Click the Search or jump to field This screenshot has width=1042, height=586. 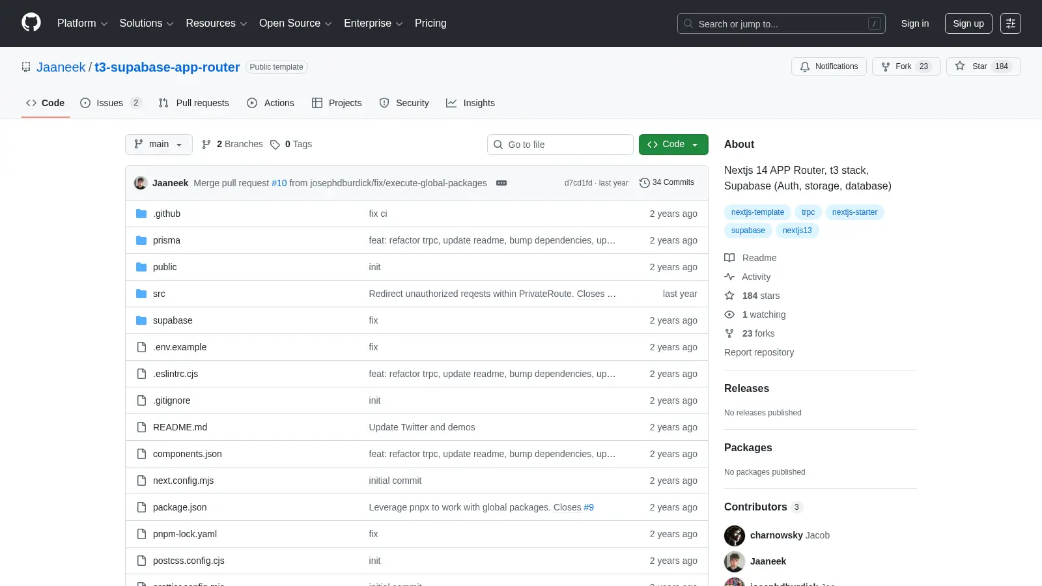coord(781,23)
